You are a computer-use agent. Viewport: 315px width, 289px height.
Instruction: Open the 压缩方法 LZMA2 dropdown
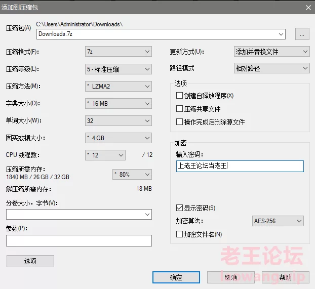coord(119,87)
